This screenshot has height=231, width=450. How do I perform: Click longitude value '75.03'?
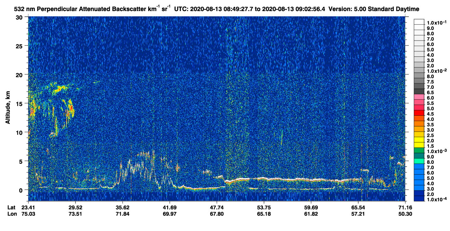tap(28, 214)
